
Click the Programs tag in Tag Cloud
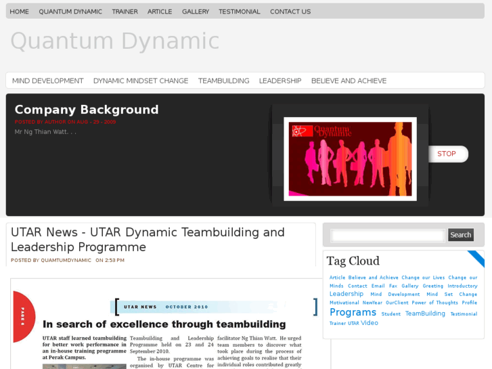[x=353, y=313]
